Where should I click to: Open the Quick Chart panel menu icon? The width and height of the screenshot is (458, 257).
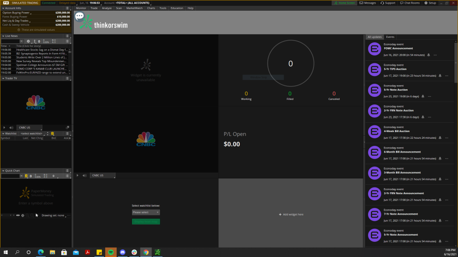coord(67,171)
